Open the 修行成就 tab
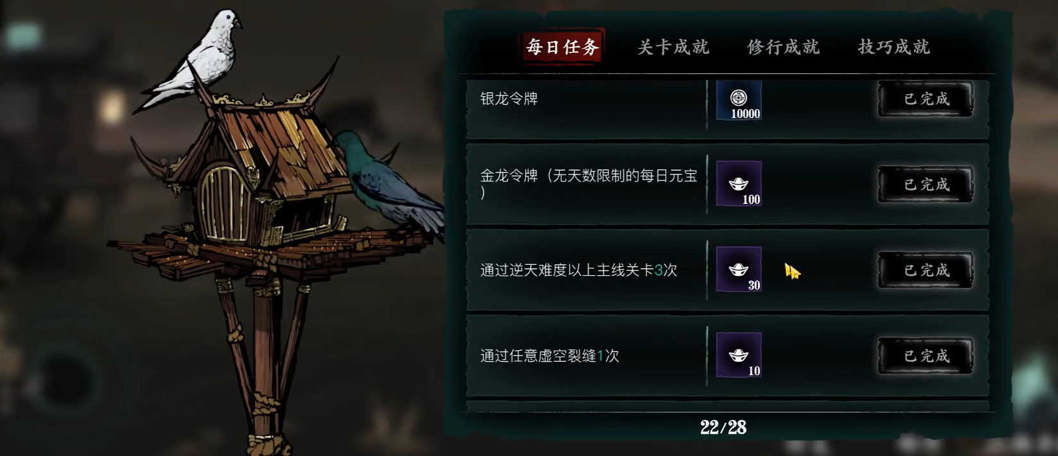1058x456 pixels. pos(783,47)
